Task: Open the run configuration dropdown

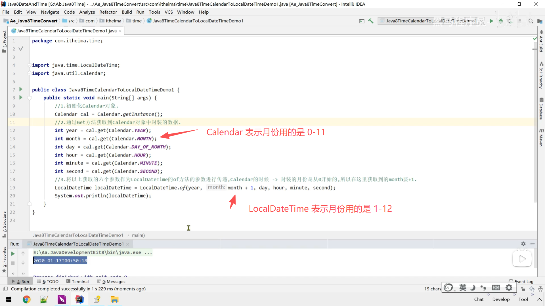Action: (429, 21)
